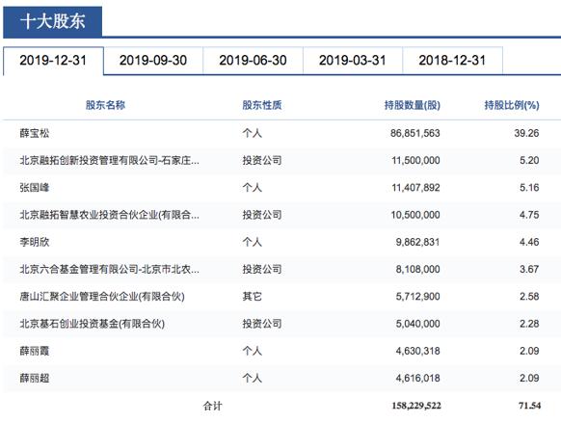Screen dimensions: 561x423
Task: Click share count 5,040,000
Action: 417,324
